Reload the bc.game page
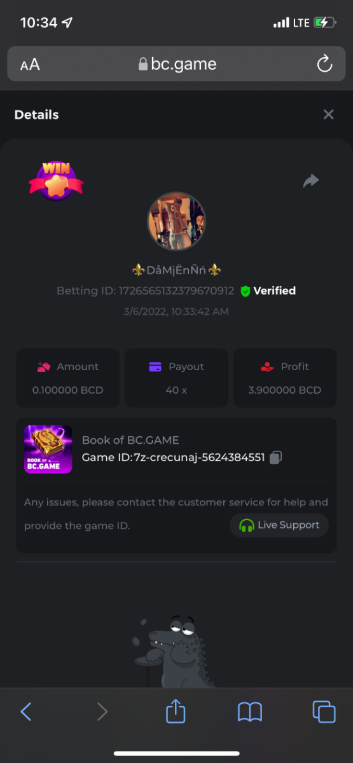Viewport: 353px width, 763px height. (x=324, y=64)
